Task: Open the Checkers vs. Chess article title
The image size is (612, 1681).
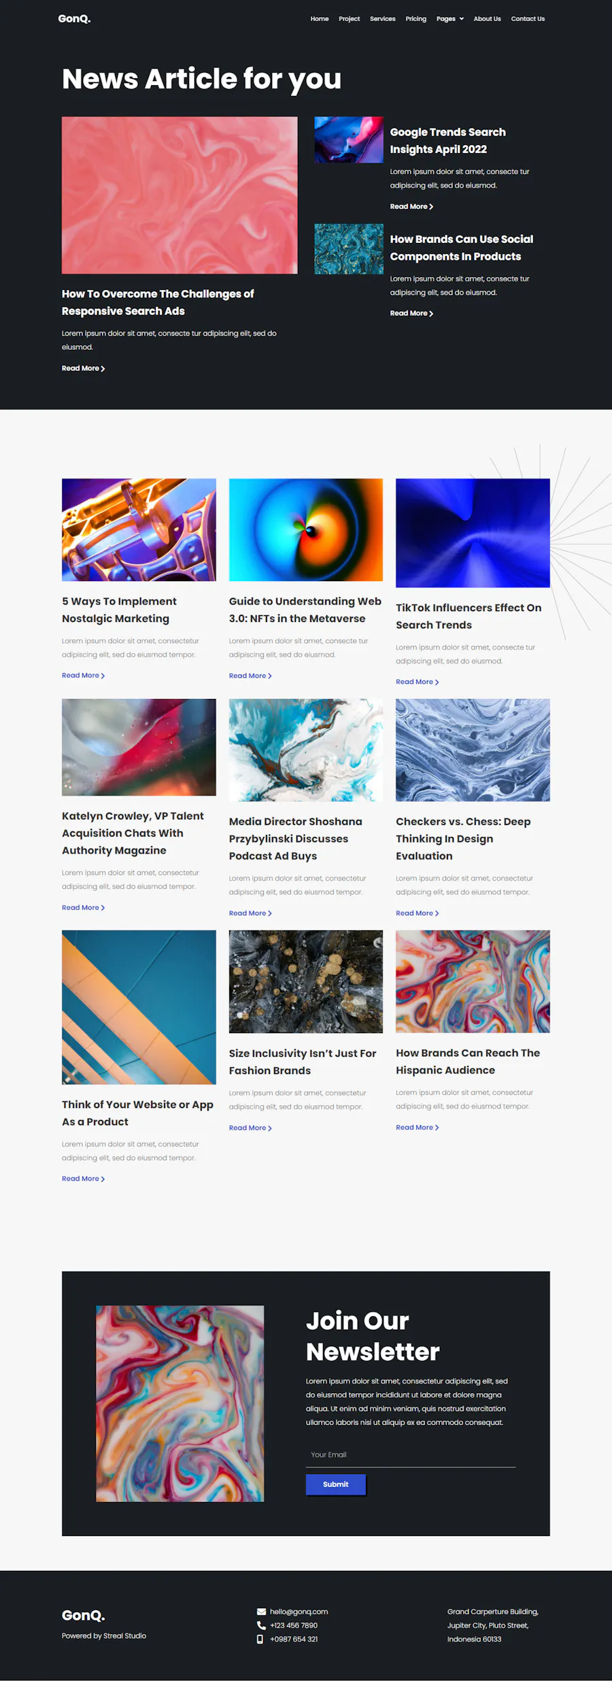Action: pos(463,838)
